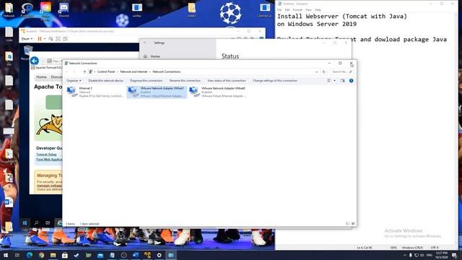Viewport: 462px width, 260px height.
Task: Click the Home tab on the Apache Tomcat page
Action: pos(41,77)
